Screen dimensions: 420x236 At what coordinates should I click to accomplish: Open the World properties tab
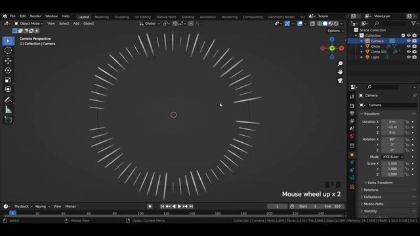coord(352,136)
